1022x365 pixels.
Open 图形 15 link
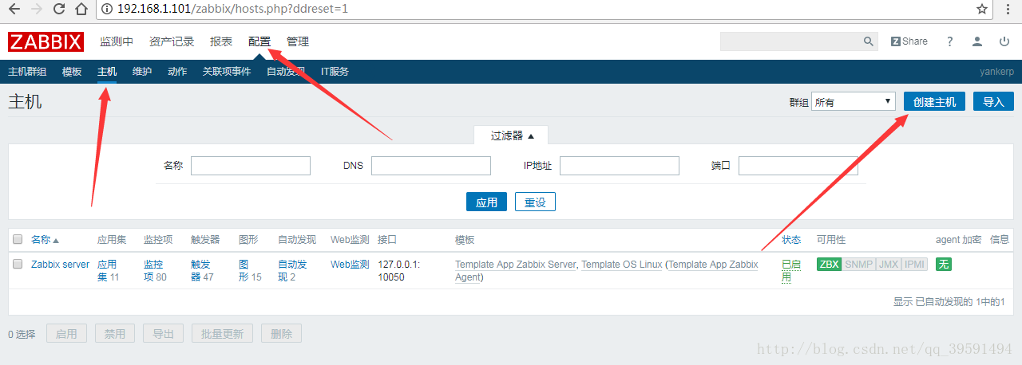(250, 270)
